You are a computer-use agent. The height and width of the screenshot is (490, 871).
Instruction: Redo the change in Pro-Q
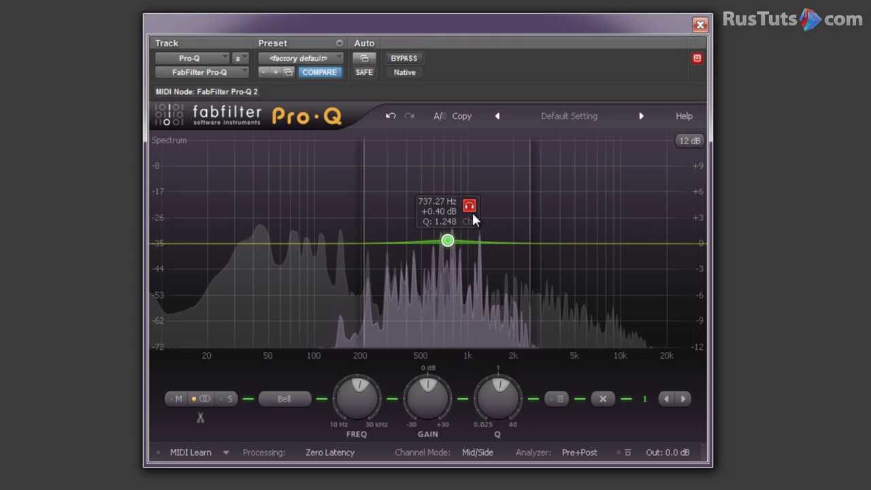click(409, 116)
